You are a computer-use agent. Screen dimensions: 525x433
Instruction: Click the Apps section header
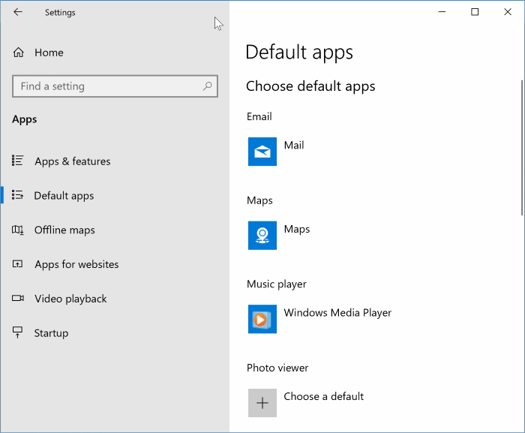point(25,119)
